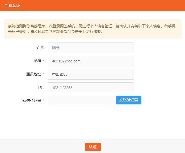Screen dimensions: 185x153
Task: Click the beige system notice banner text
Action: pos(92,29)
